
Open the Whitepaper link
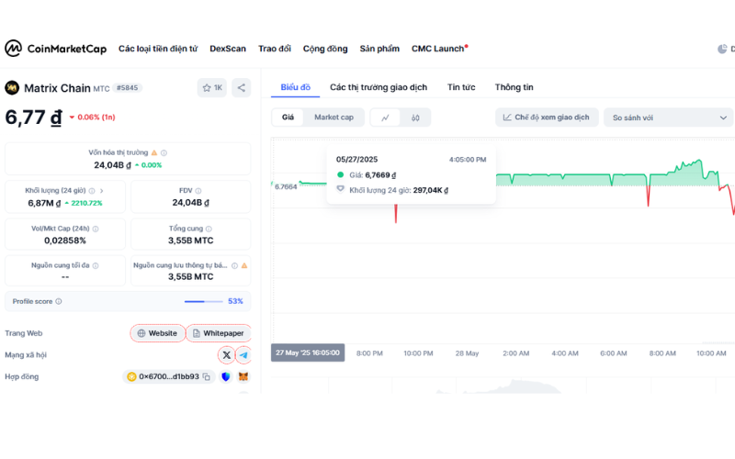click(x=219, y=333)
